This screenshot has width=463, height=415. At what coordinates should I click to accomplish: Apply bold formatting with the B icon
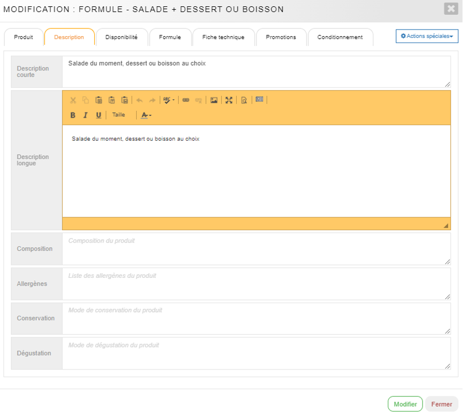click(x=73, y=115)
